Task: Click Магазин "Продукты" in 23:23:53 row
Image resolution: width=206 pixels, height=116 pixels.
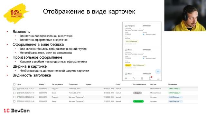Action: click(x=76, y=97)
